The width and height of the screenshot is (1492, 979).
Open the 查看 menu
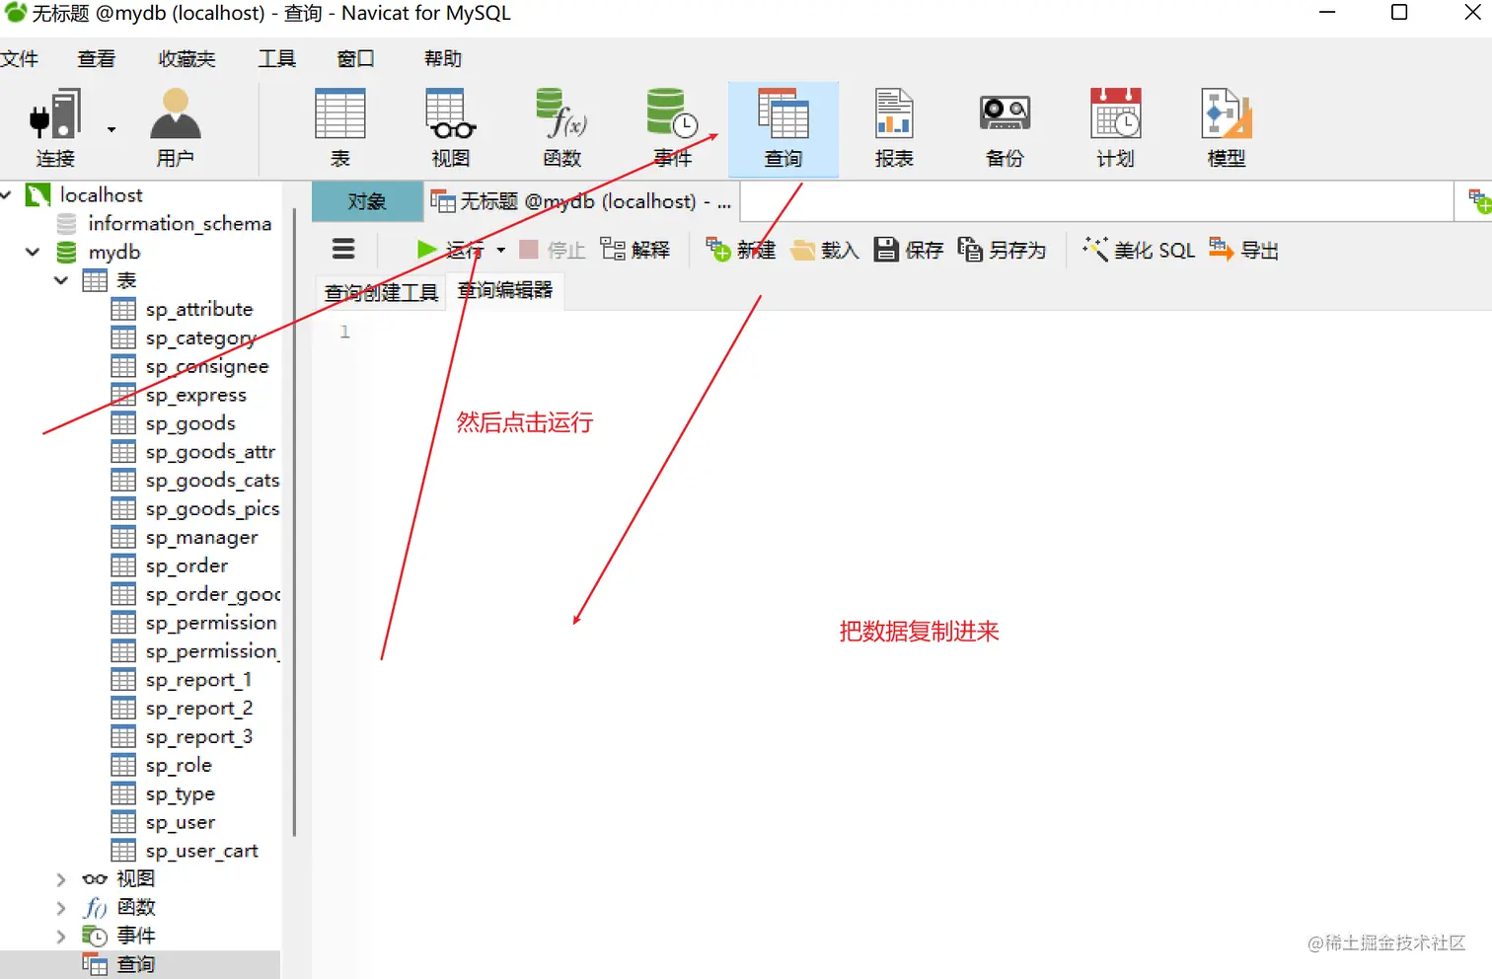pos(97,59)
